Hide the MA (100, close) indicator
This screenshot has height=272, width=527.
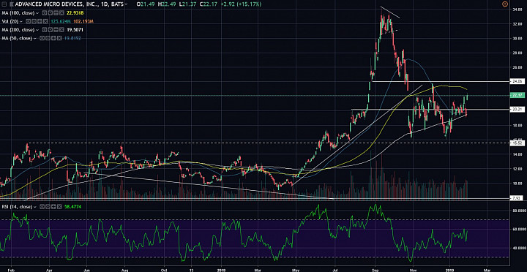click(45, 12)
